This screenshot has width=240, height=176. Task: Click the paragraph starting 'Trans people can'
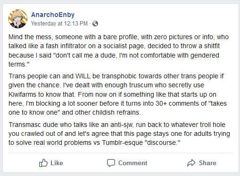pos(117,94)
